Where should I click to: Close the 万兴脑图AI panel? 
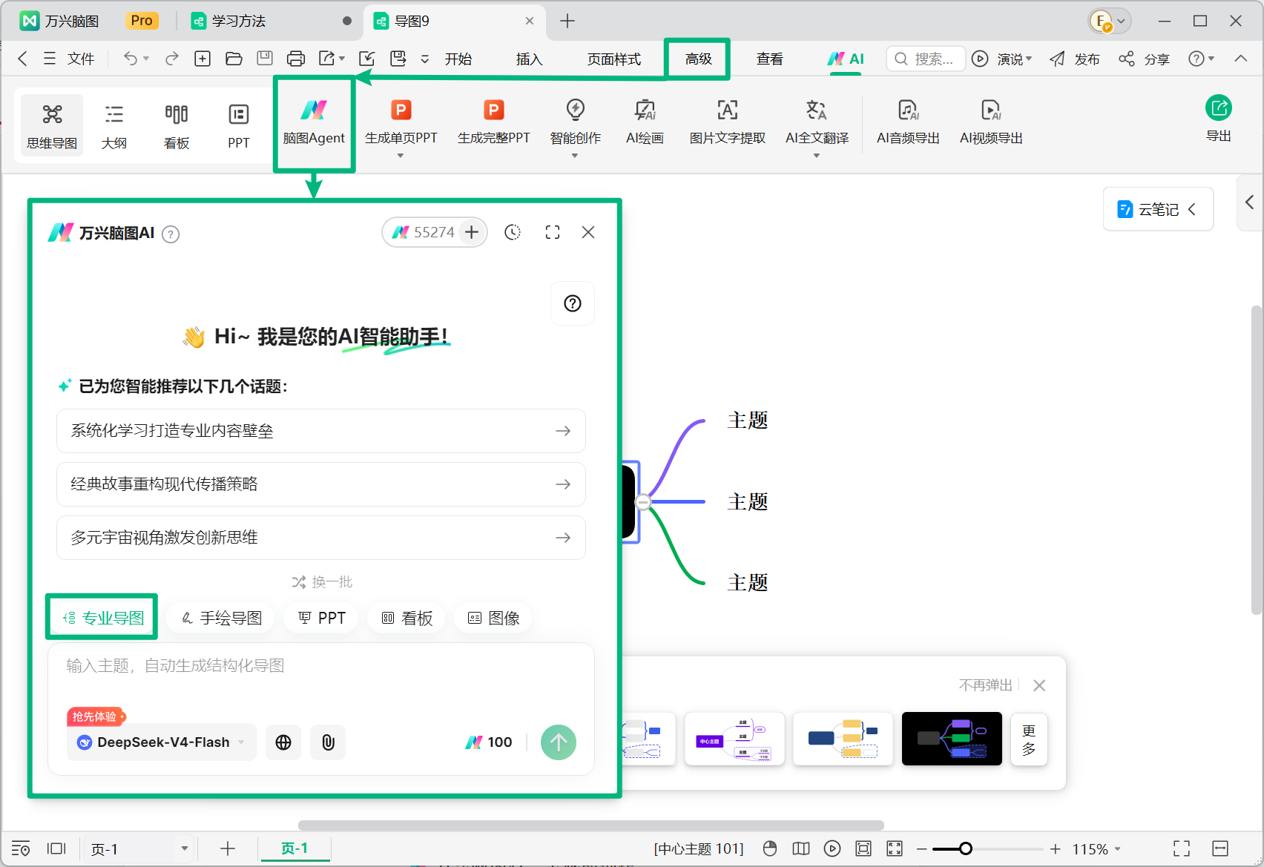[x=588, y=232]
